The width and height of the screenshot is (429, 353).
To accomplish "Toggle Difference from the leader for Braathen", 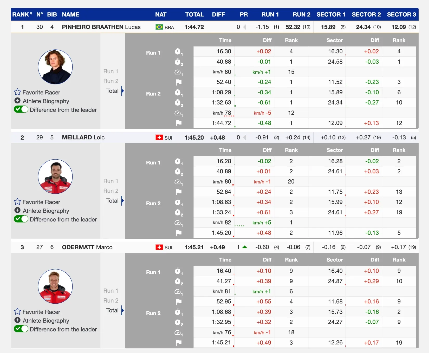I will point(21,109).
